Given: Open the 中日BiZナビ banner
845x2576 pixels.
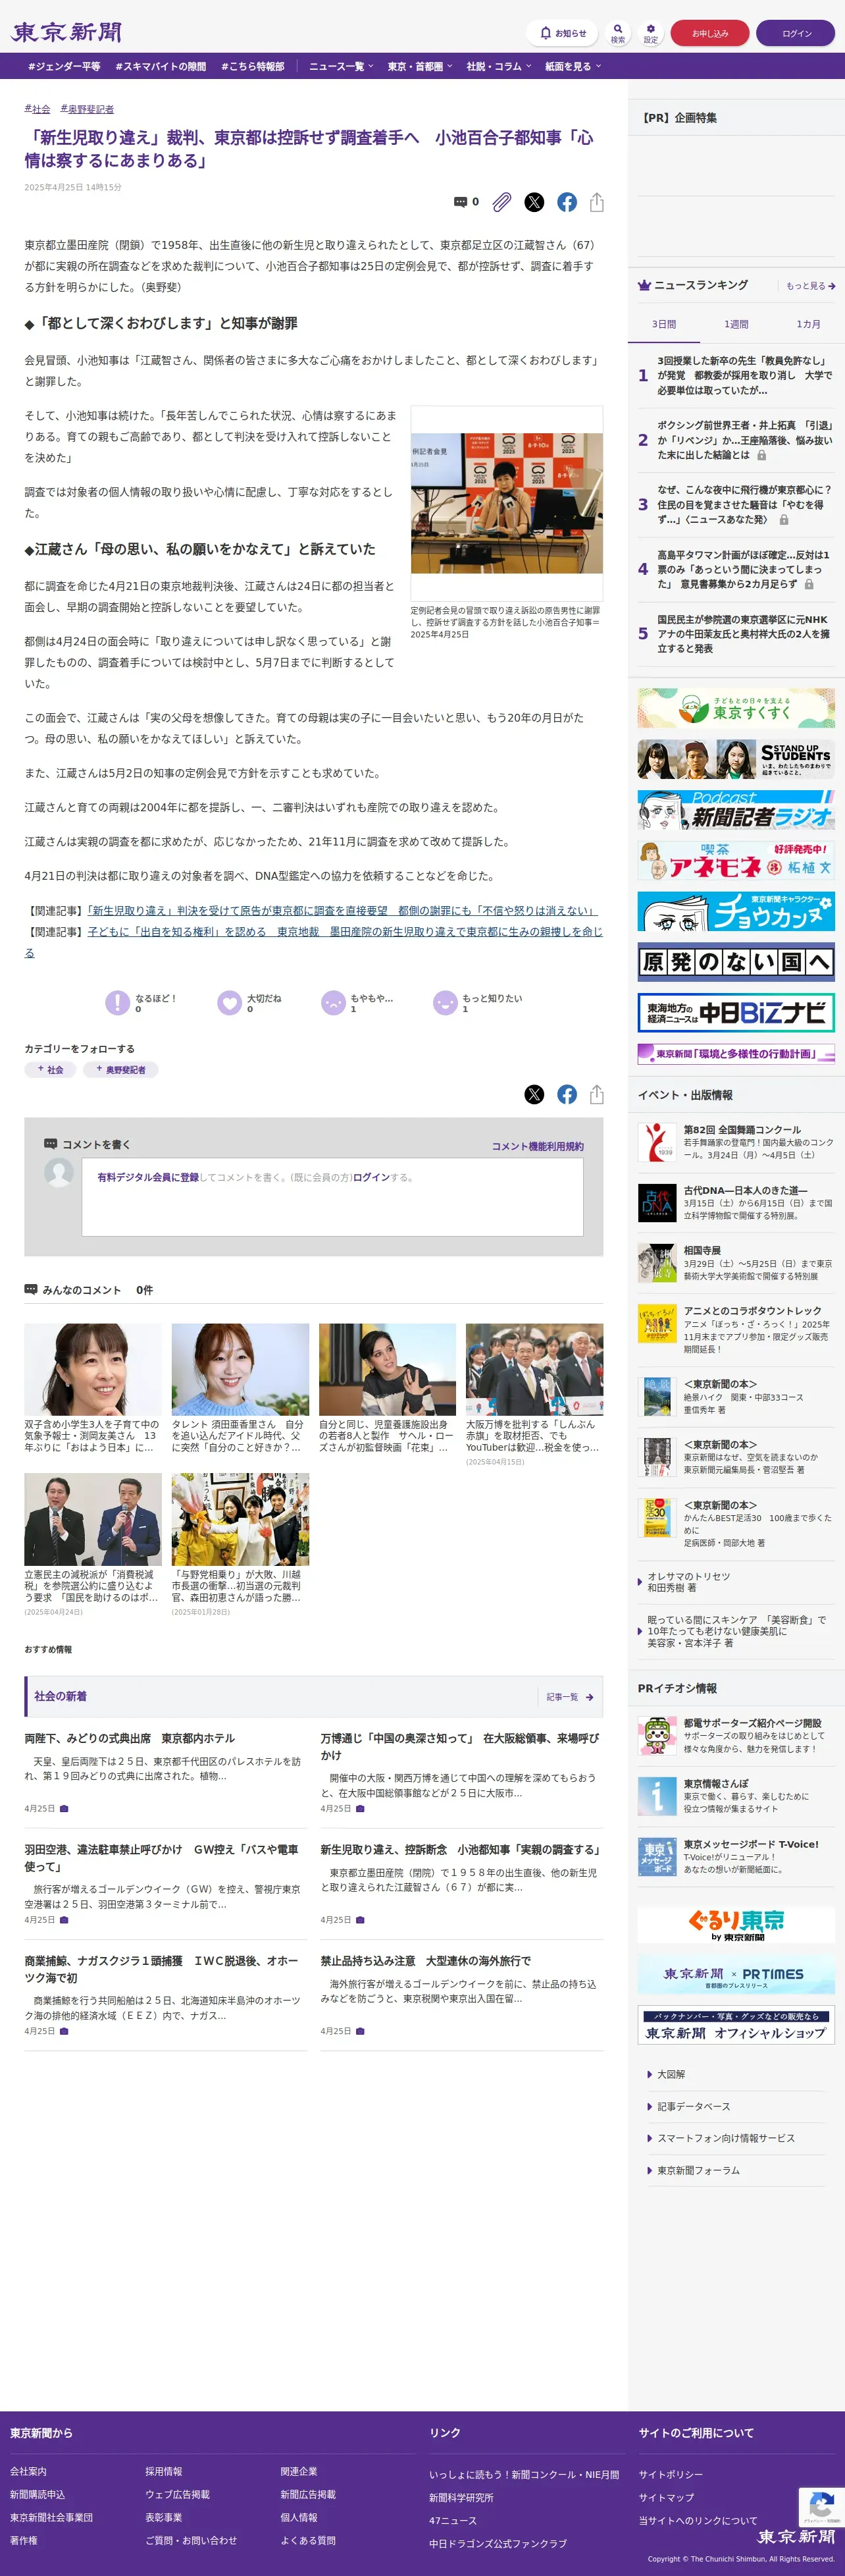Looking at the screenshot, I should click(736, 1012).
